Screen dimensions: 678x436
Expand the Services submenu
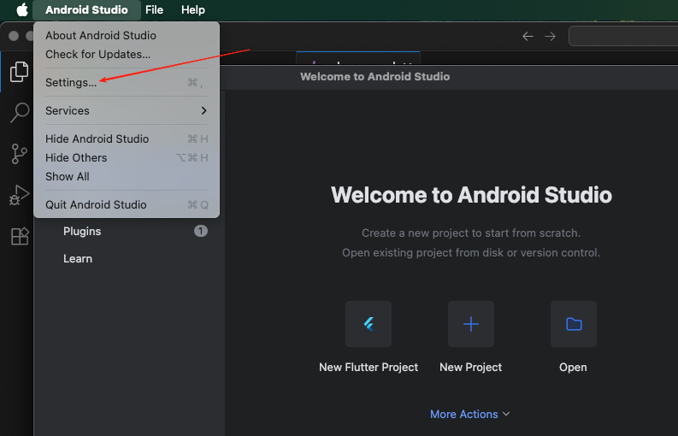coord(126,110)
